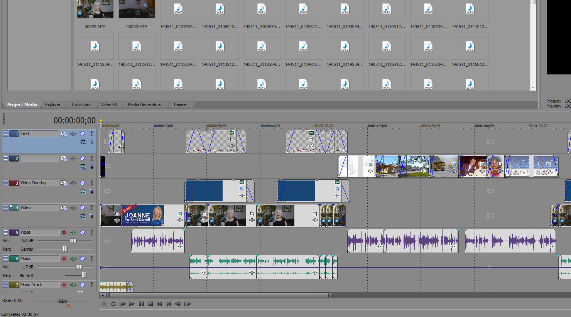The width and height of the screenshot is (571, 317).
Task: Mute the Text track
Action: pyautogui.click(x=82, y=134)
